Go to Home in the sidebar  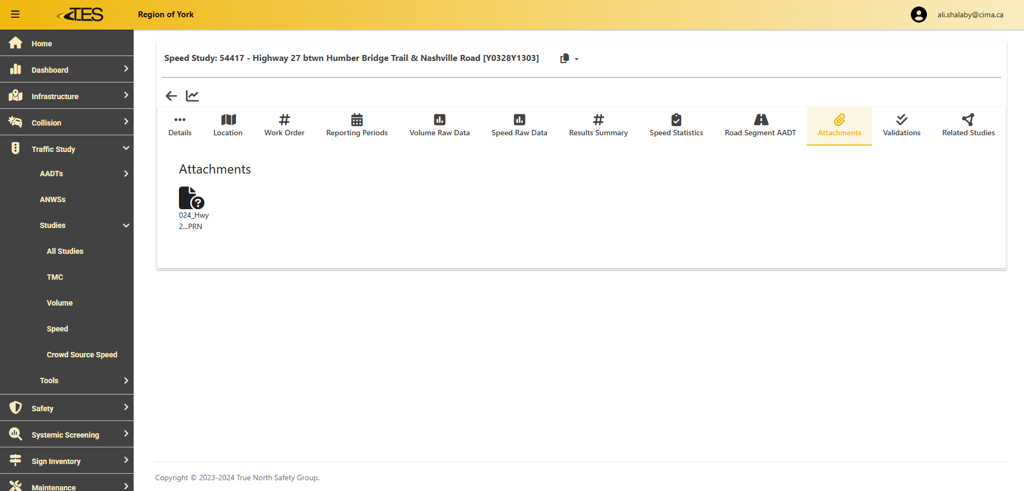[42, 44]
